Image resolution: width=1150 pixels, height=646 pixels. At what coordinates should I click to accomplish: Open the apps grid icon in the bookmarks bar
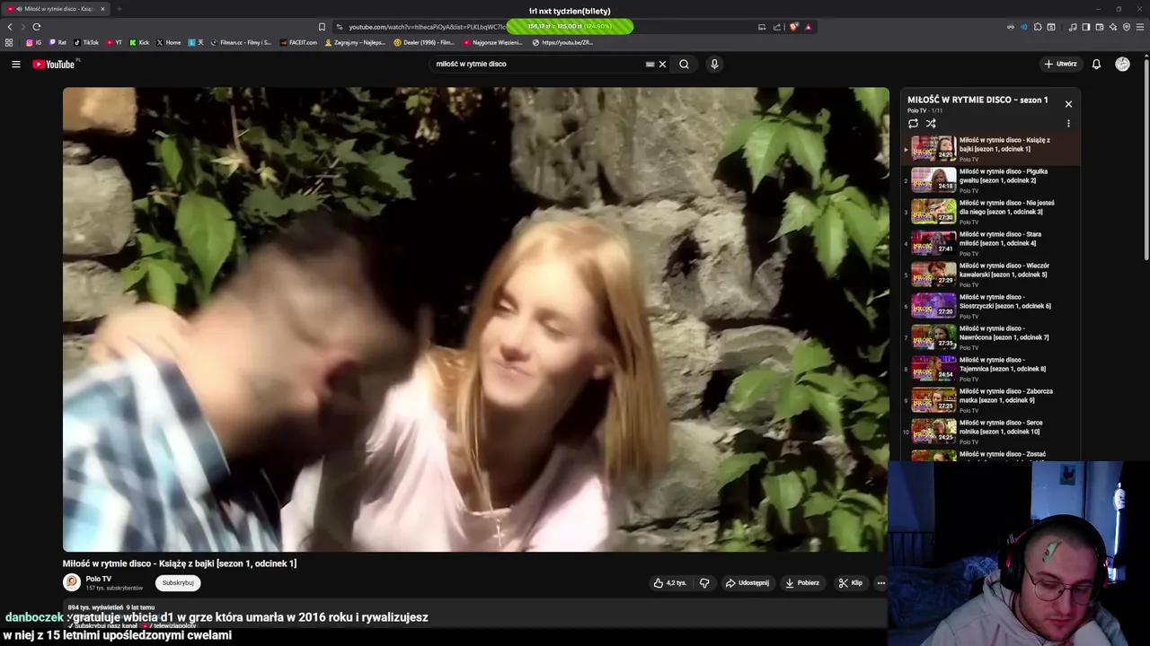[x=9, y=42]
